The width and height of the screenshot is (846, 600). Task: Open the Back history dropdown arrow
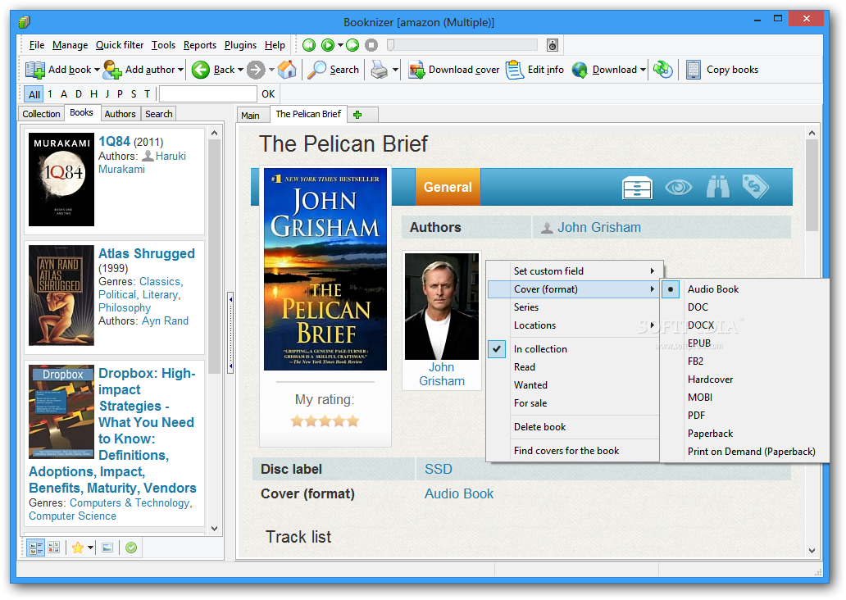click(x=240, y=70)
